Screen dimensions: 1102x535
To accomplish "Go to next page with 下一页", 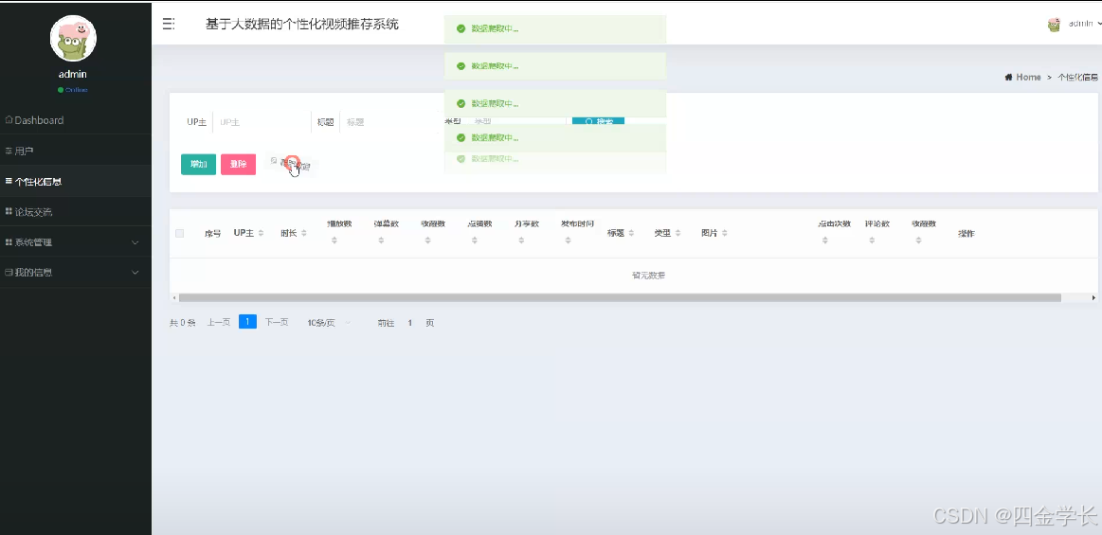I will point(276,322).
